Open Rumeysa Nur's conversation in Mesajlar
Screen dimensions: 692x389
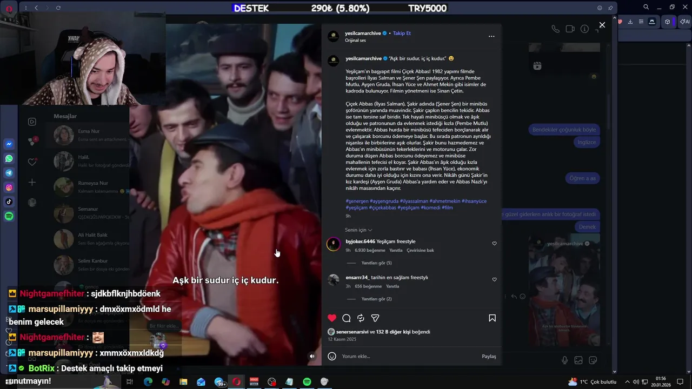(88, 187)
